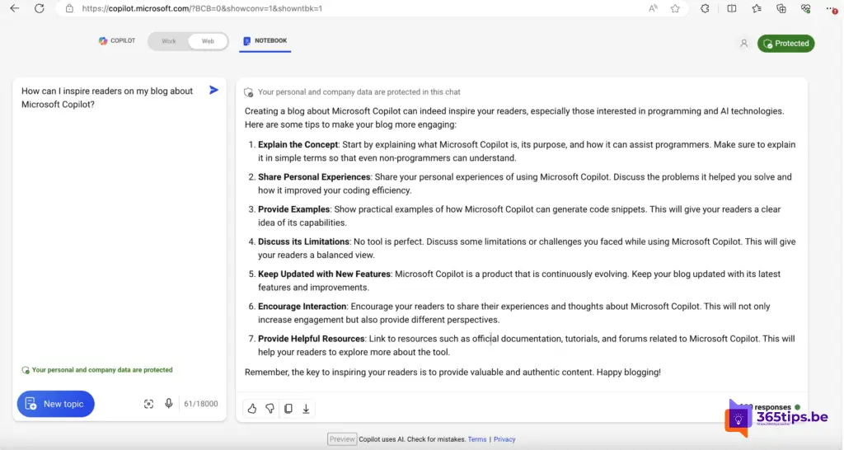Click the thumbs up icon on response
The image size is (844, 450).
(x=252, y=408)
